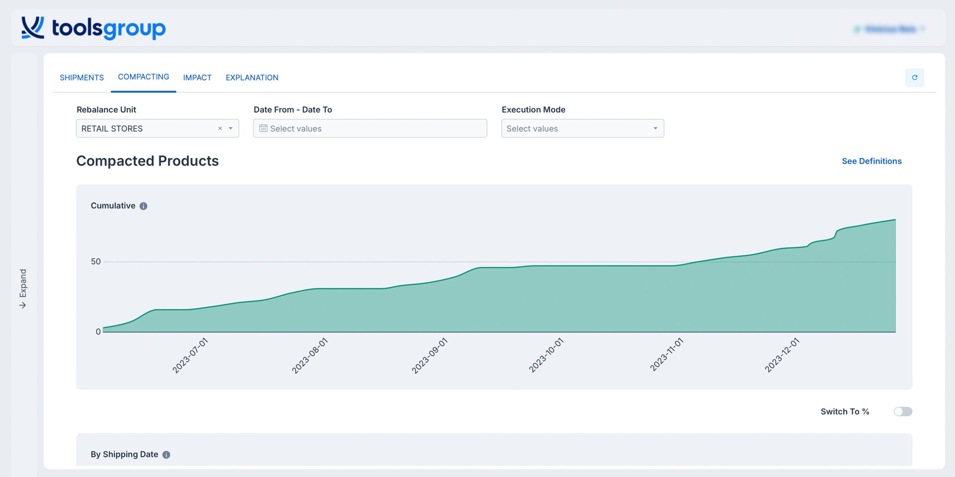Click the 2023-11-01 axis label
955x477 pixels.
point(666,355)
